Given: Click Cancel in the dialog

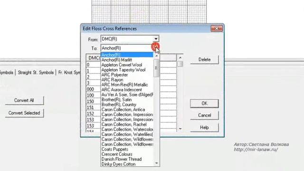Looking at the screenshot, I should (x=204, y=115).
